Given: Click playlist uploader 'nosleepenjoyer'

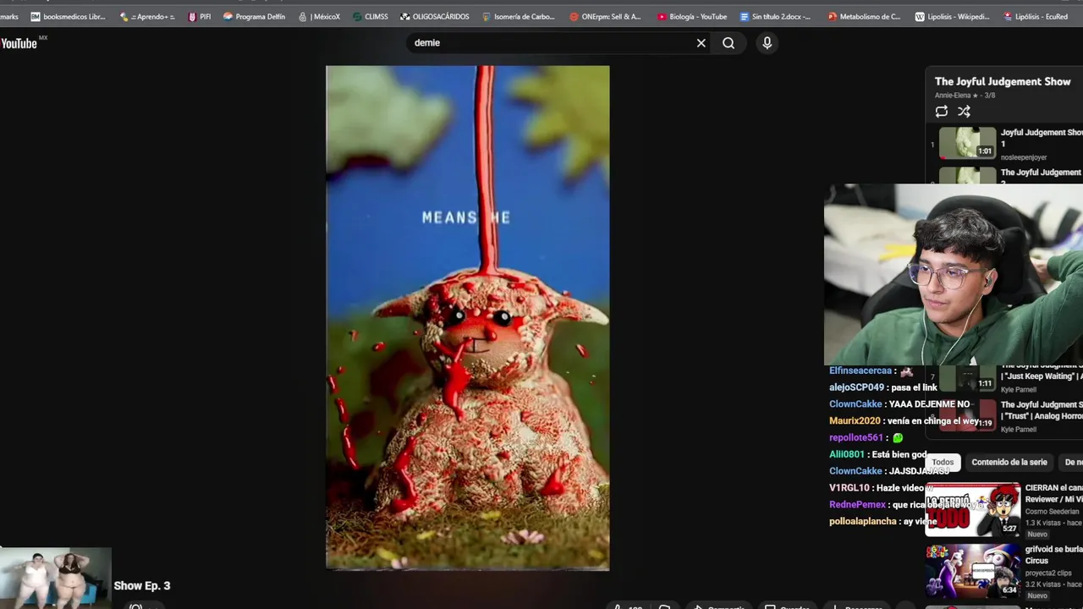Looking at the screenshot, I should (1024, 157).
